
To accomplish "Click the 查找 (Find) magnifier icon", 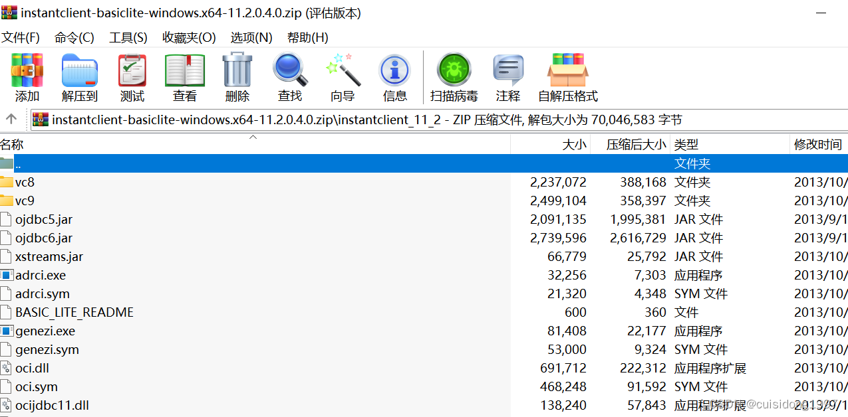I will (290, 70).
